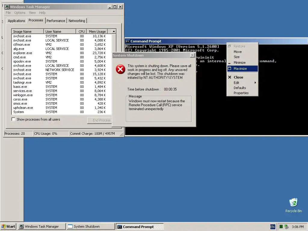Sort by CPU column header
Image resolution: width=308 pixels, height=231 pixels.
click(81, 31)
